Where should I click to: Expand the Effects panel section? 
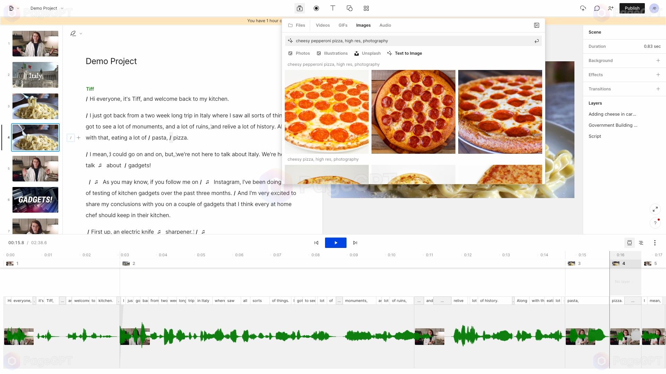click(x=658, y=74)
